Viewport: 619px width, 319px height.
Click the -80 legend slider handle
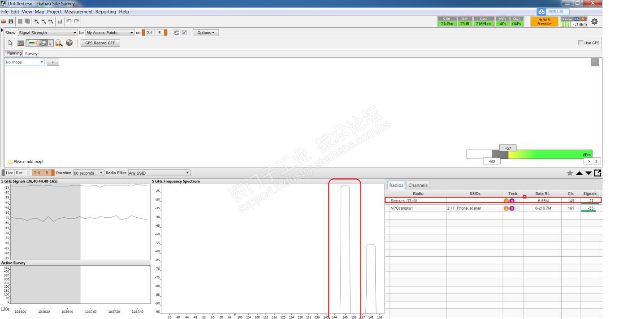pyautogui.click(x=492, y=161)
